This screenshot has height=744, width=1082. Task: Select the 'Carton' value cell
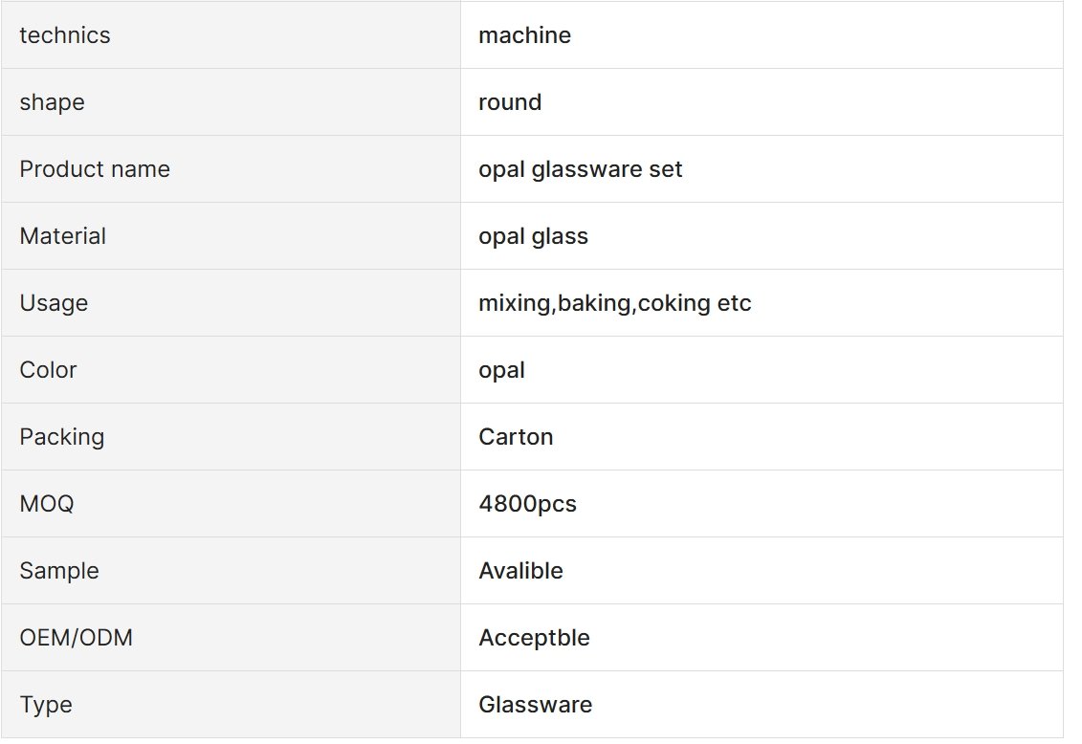762,436
